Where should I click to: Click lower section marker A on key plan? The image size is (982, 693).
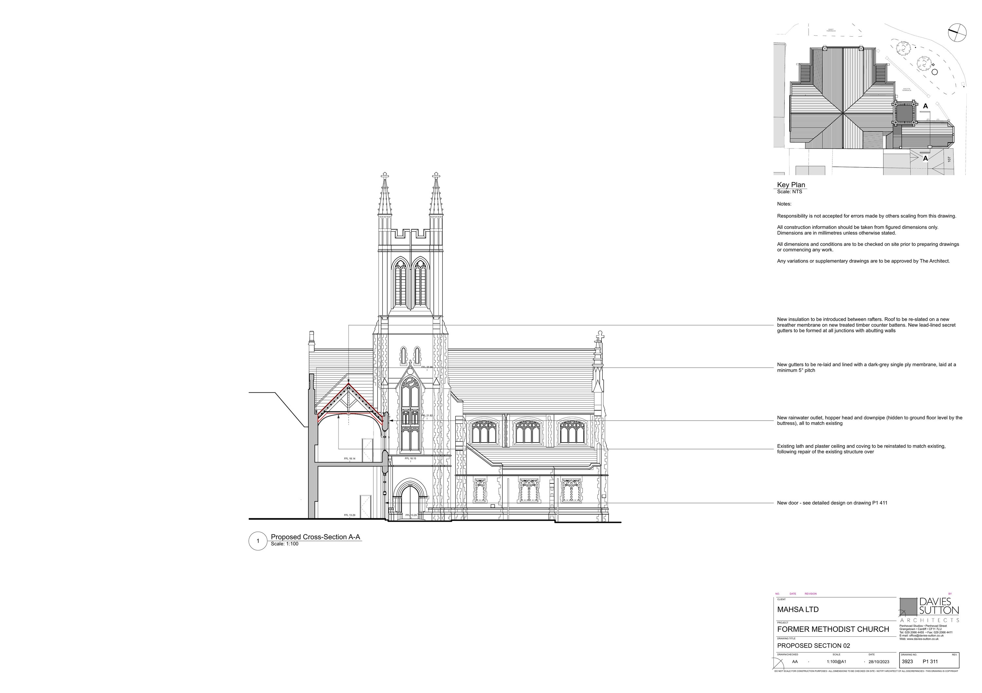pyautogui.click(x=925, y=159)
